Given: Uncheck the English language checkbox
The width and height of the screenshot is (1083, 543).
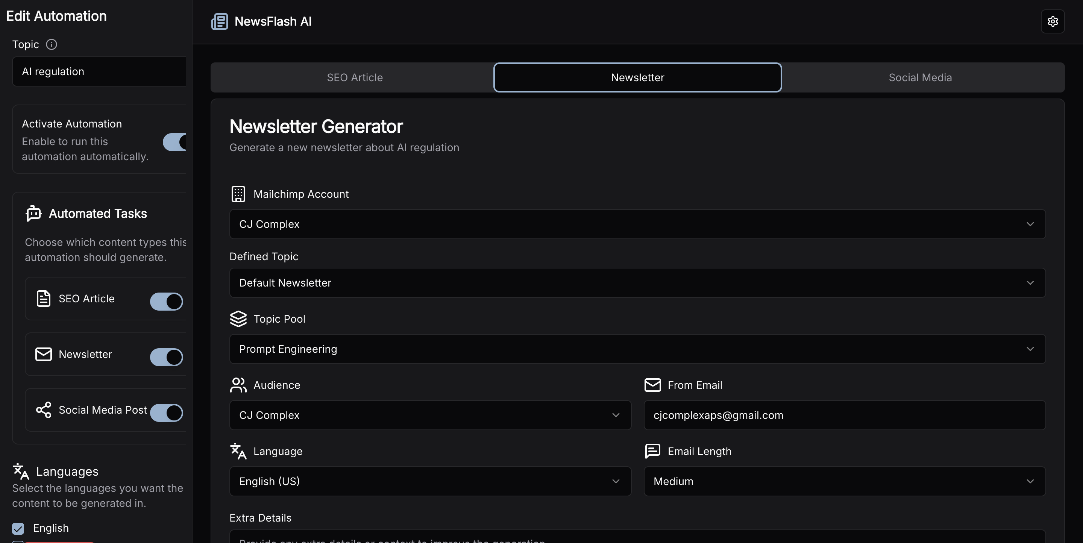Looking at the screenshot, I should pyautogui.click(x=18, y=528).
